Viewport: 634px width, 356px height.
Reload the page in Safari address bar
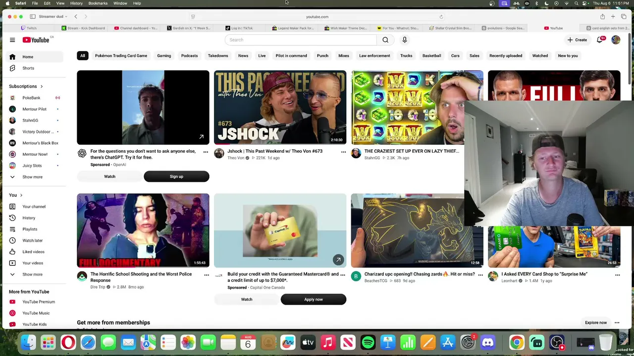click(441, 17)
